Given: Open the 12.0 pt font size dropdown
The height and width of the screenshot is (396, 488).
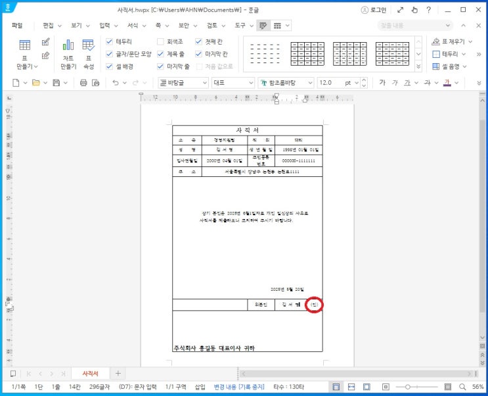Looking at the screenshot, I should point(357,83).
